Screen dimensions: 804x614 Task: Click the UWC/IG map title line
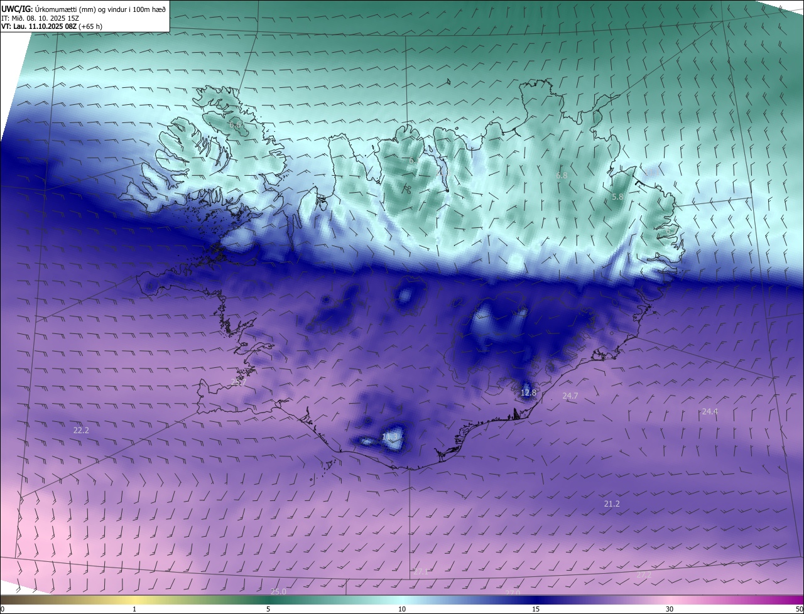click(84, 9)
